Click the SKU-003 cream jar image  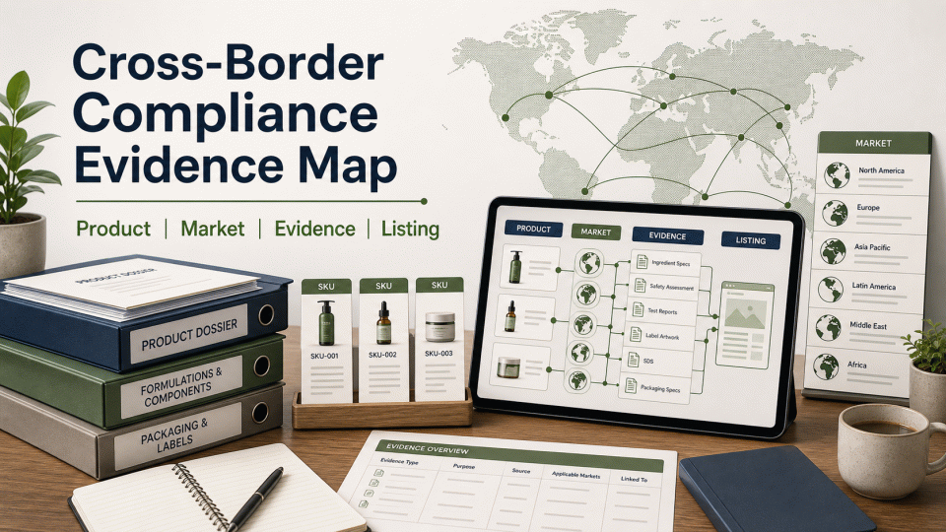click(x=439, y=327)
